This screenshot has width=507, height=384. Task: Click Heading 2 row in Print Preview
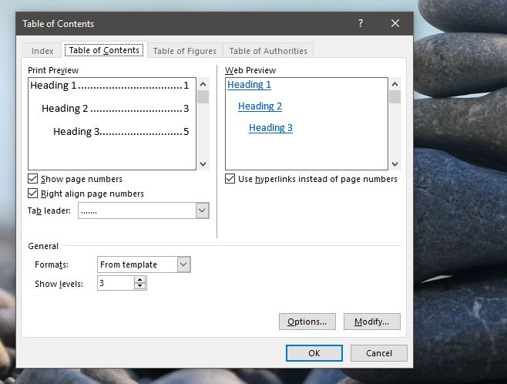115,109
